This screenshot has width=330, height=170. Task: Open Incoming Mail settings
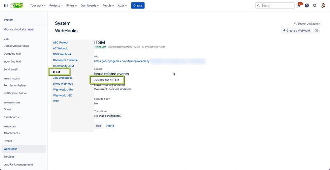[x=12, y=62]
